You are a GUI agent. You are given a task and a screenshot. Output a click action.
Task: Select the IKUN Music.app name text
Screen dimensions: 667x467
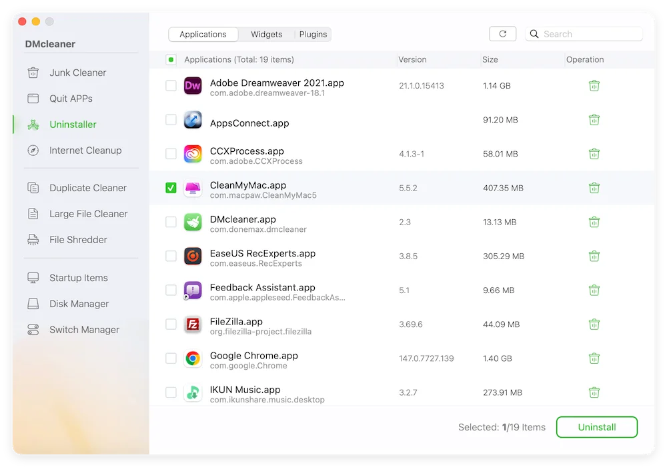[x=245, y=390]
